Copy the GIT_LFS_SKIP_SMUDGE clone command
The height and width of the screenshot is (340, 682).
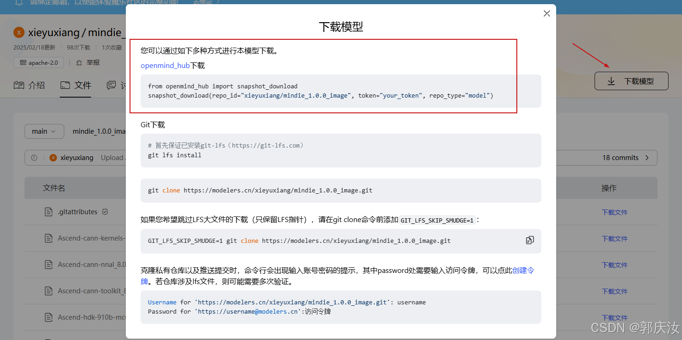point(530,240)
